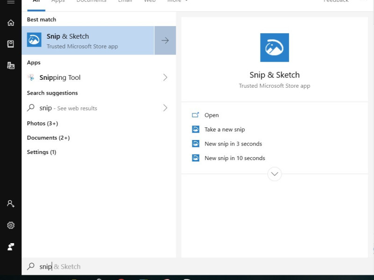Screen dimensions: 374x280
Task: Show Photos (3+) results
Action: click(x=43, y=123)
